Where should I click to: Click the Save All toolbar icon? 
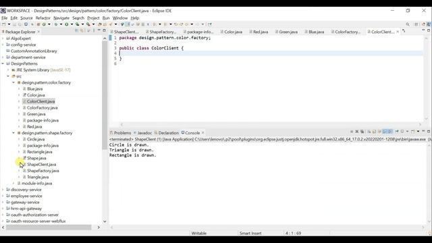click(x=20, y=24)
